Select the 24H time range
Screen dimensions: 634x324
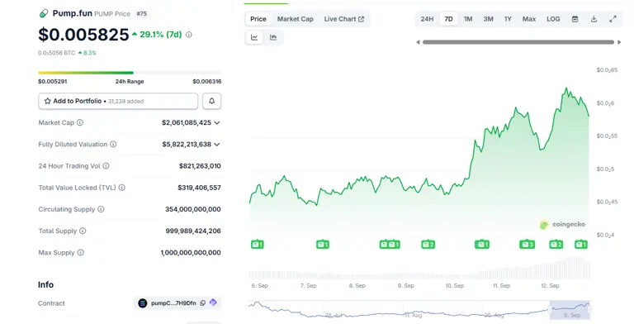[x=427, y=19]
